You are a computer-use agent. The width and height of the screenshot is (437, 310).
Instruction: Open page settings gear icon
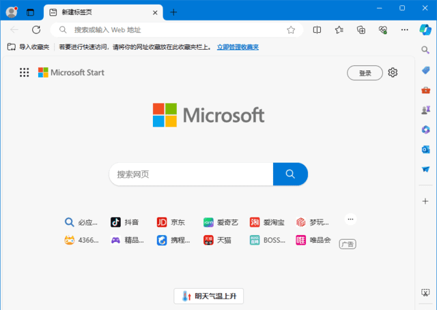pos(393,73)
